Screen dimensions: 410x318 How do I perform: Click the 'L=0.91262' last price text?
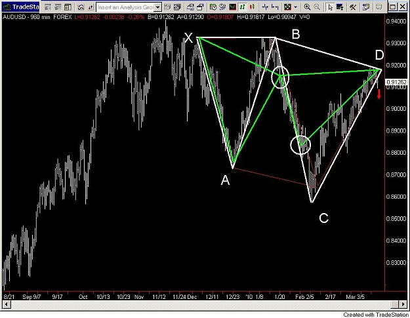pyautogui.click(x=87, y=17)
